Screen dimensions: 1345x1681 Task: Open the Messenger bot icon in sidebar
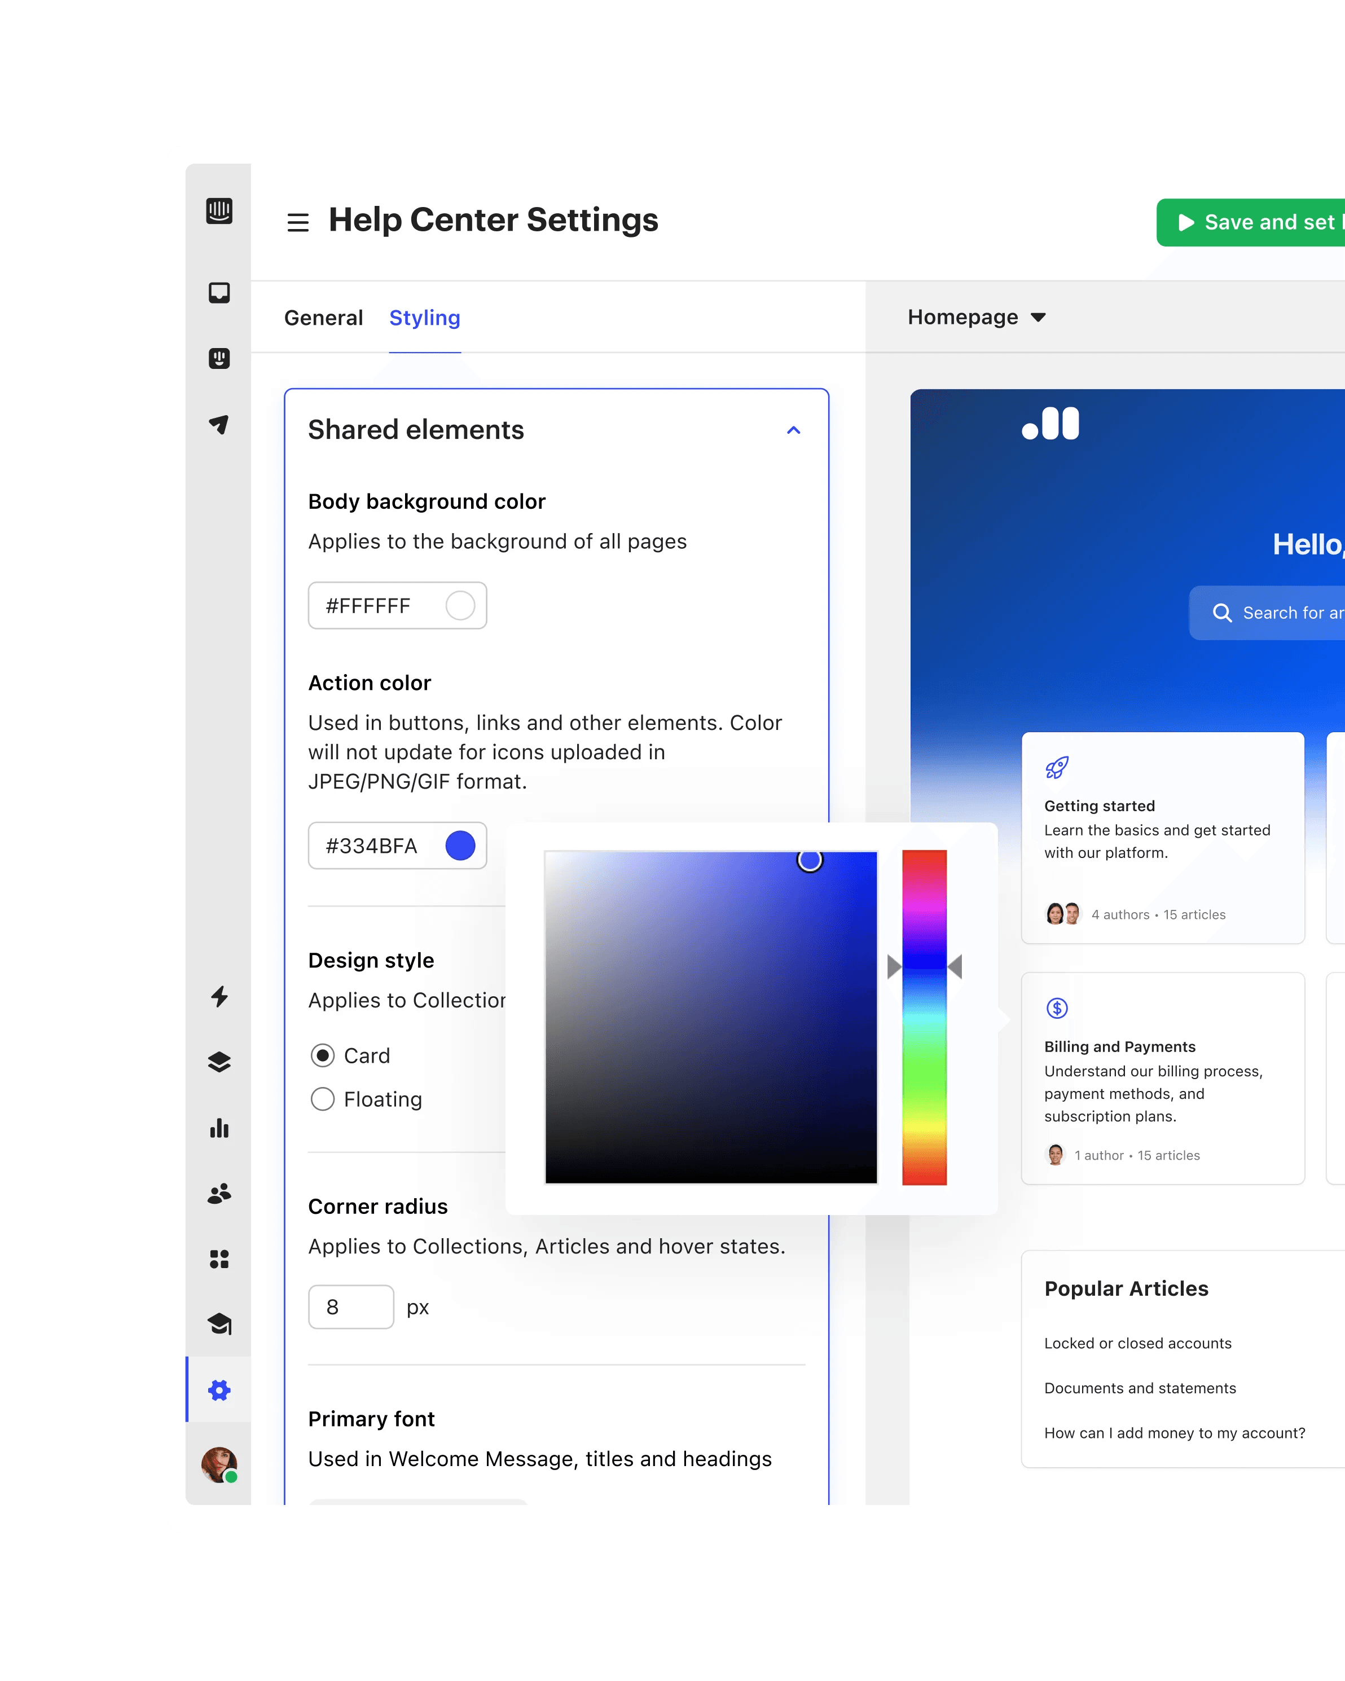click(x=219, y=359)
